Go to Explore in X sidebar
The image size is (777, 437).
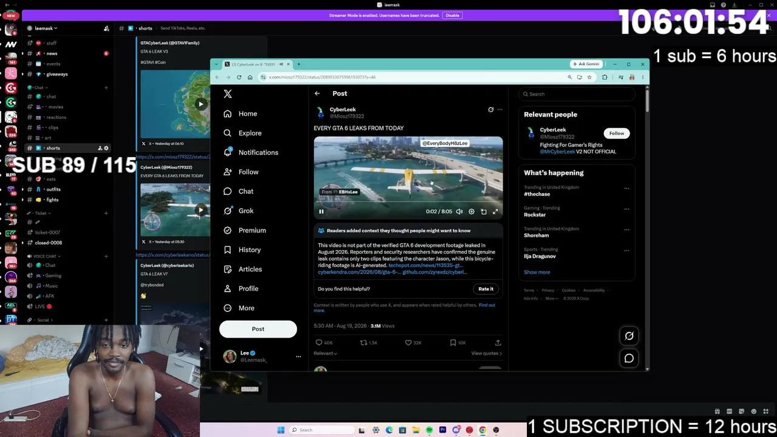point(243,133)
